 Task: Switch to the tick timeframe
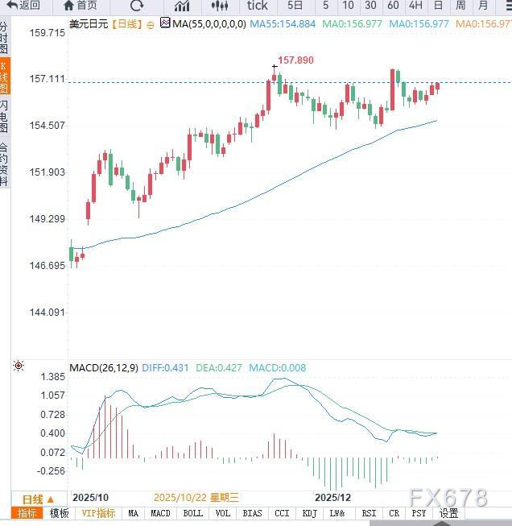click(x=257, y=6)
